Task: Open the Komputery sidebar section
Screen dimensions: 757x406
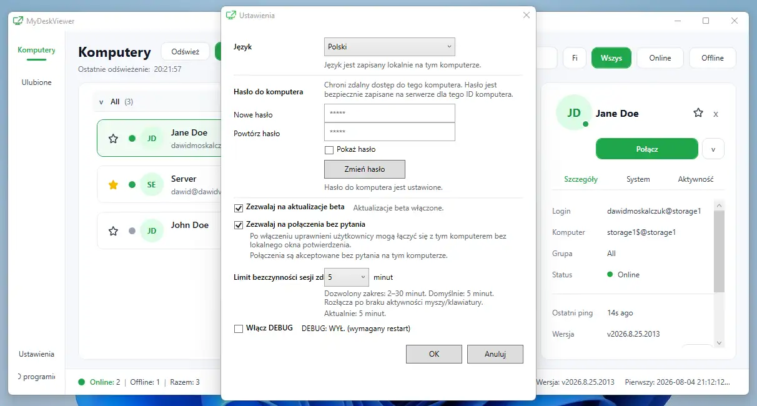Action: [36, 50]
